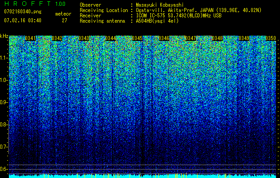Click the 0350 time marker
Image resolution: width=280 pixels, height=178 pixels.
pyautogui.click(x=271, y=38)
